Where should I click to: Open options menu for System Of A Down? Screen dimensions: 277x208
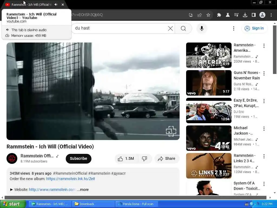click(x=264, y=184)
